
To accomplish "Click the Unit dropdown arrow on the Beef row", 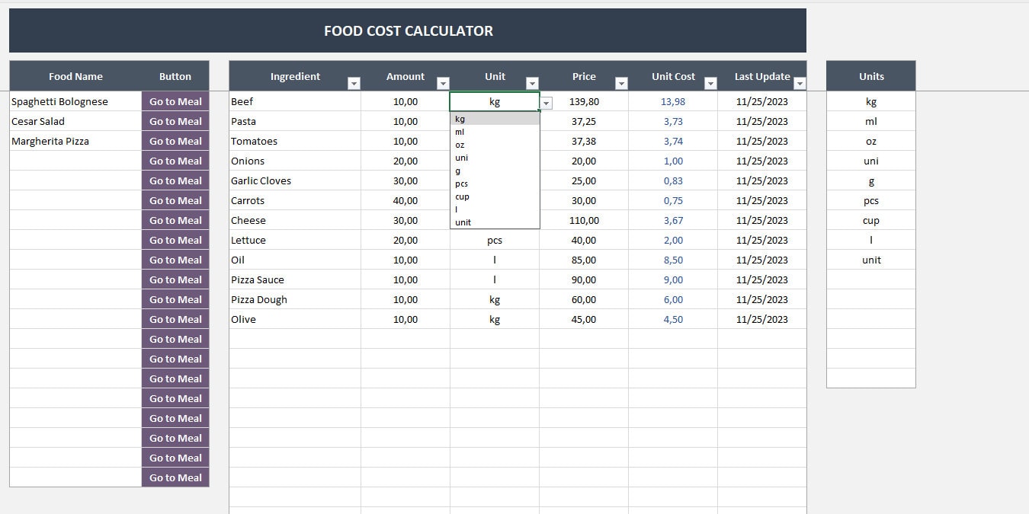I will click(x=546, y=101).
